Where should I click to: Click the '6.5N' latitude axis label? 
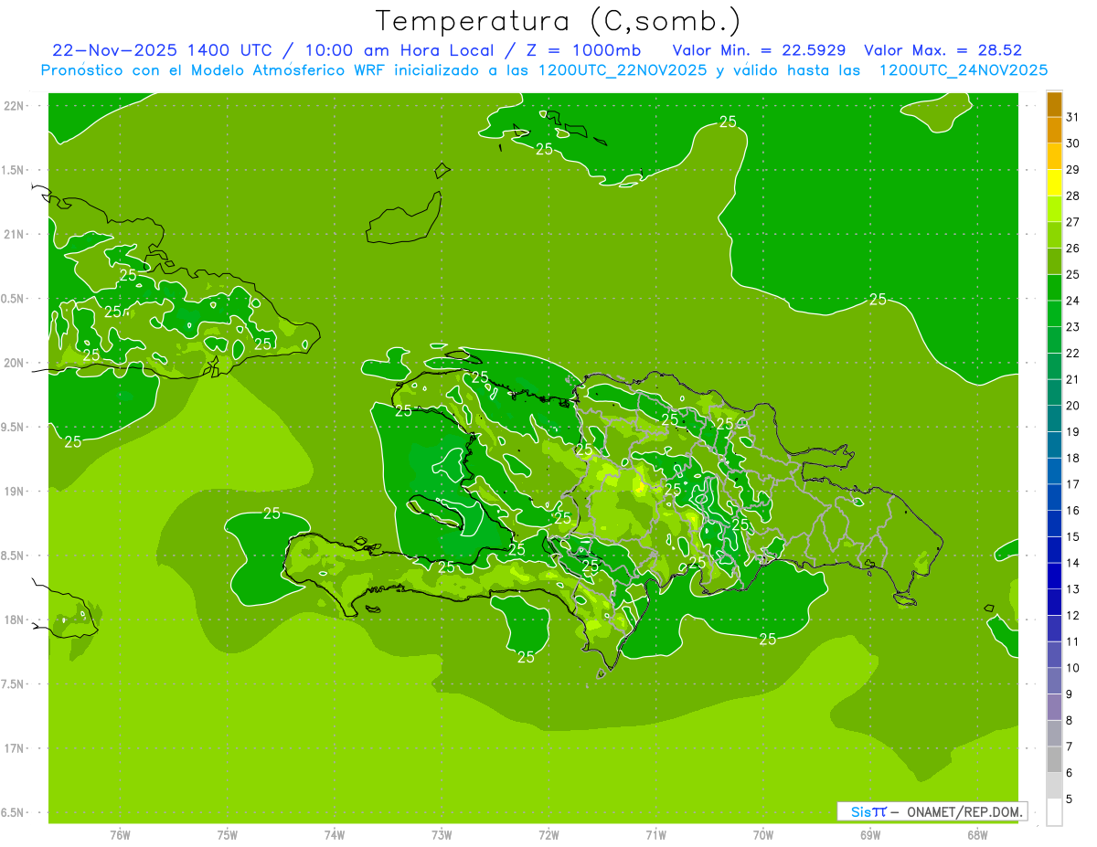tap(13, 813)
